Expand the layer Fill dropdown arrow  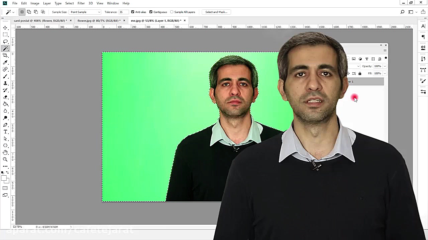(x=385, y=73)
